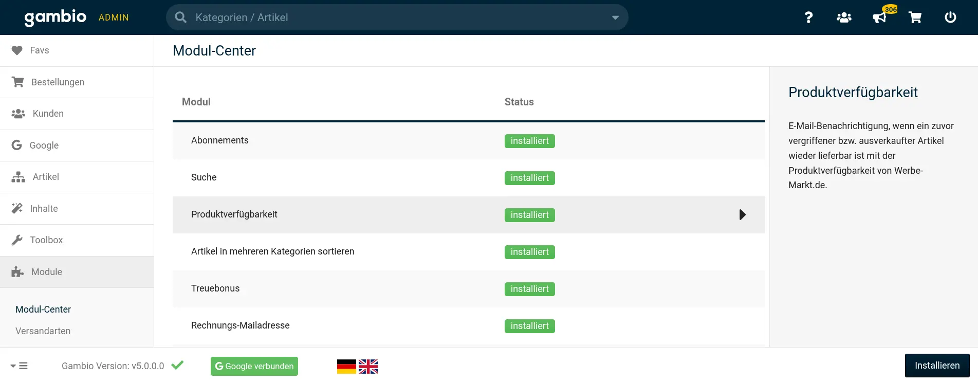Switch language using the German flag

pos(346,367)
